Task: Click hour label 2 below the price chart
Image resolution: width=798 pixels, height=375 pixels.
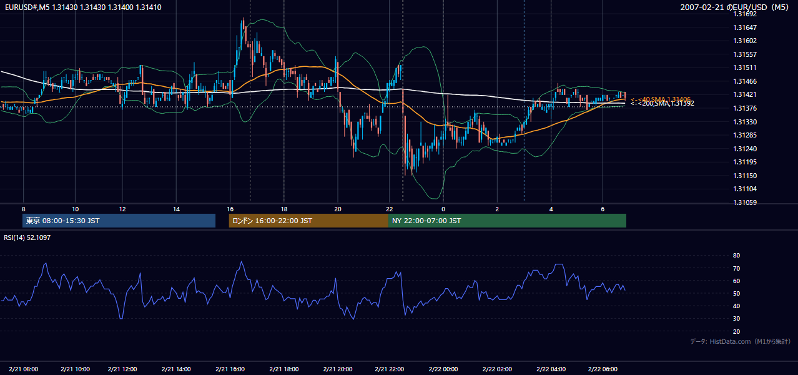Action: click(x=497, y=209)
